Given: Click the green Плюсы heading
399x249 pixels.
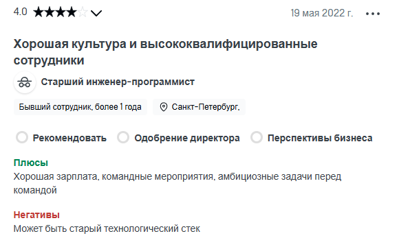Looking at the screenshot, I should [31, 163].
